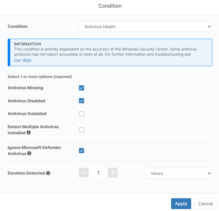Viewport: 219px width, 211px height.
Task: Click info icon beside Duration Detected
Action: (48, 173)
